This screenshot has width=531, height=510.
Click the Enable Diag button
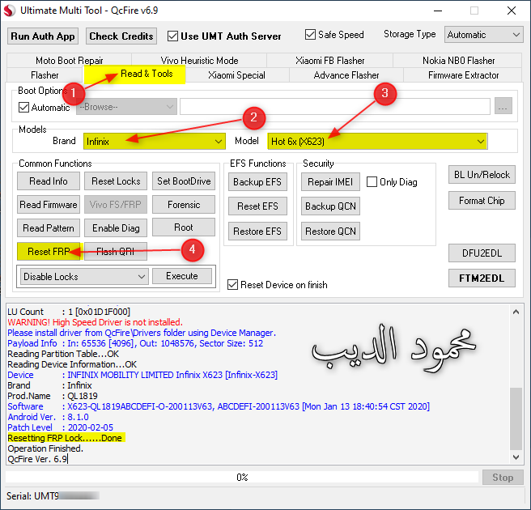tap(116, 228)
